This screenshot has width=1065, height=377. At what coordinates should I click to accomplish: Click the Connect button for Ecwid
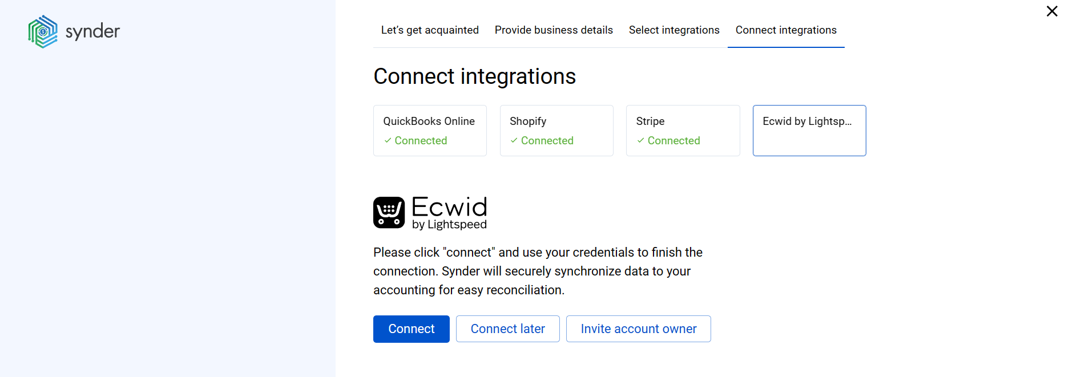click(x=411, y=329)
